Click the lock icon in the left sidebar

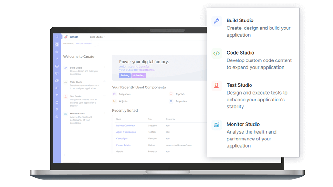pyautogui.click(x=57, y=101)
